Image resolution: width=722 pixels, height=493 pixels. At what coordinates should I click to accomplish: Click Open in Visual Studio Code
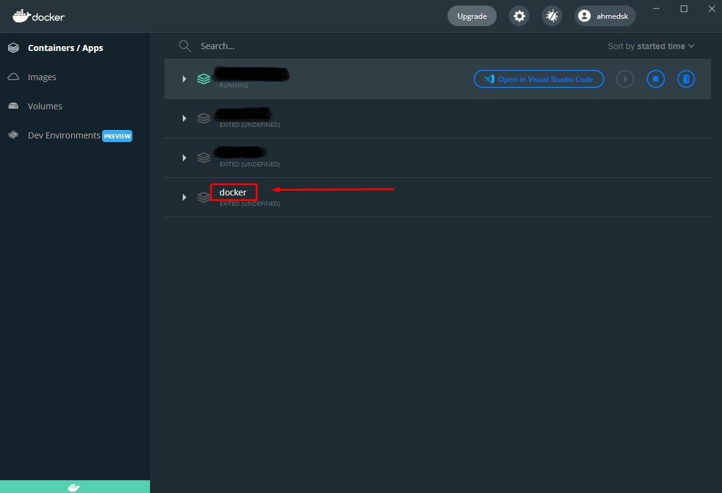pos(539,79)
